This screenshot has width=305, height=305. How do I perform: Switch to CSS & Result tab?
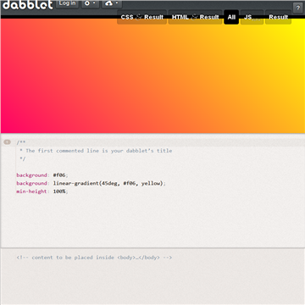click(141, 17)
